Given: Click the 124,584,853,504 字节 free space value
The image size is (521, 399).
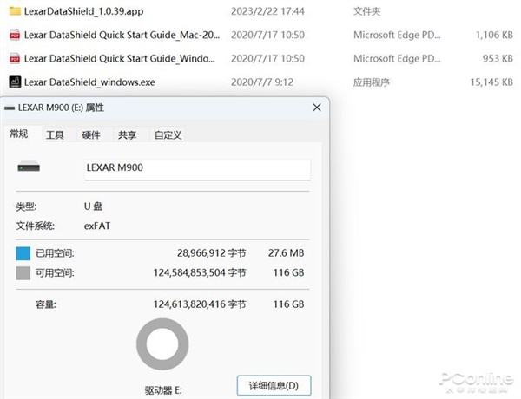Looking at the screenshot, I should [x=200, y=273].
